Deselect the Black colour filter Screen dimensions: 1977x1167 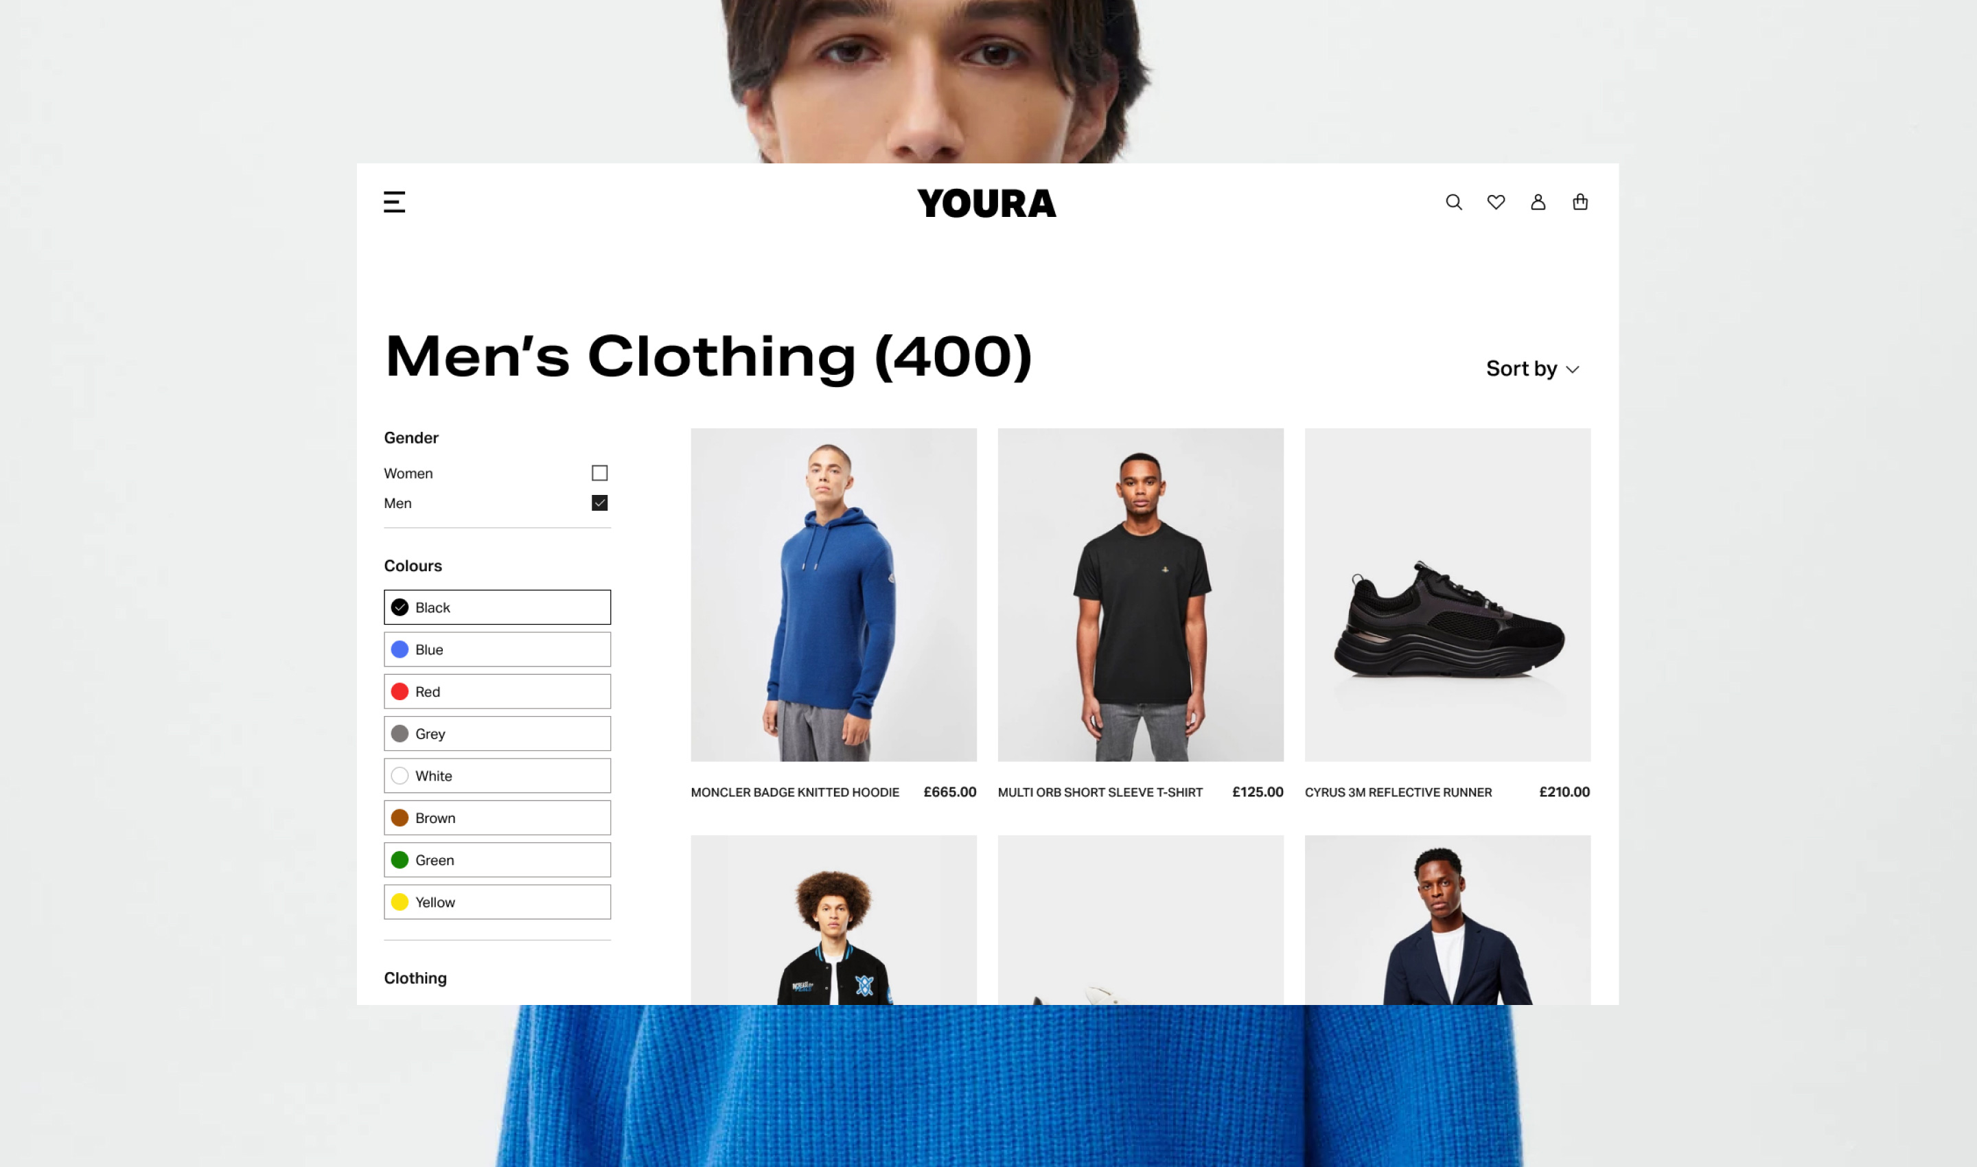[497, 607]
